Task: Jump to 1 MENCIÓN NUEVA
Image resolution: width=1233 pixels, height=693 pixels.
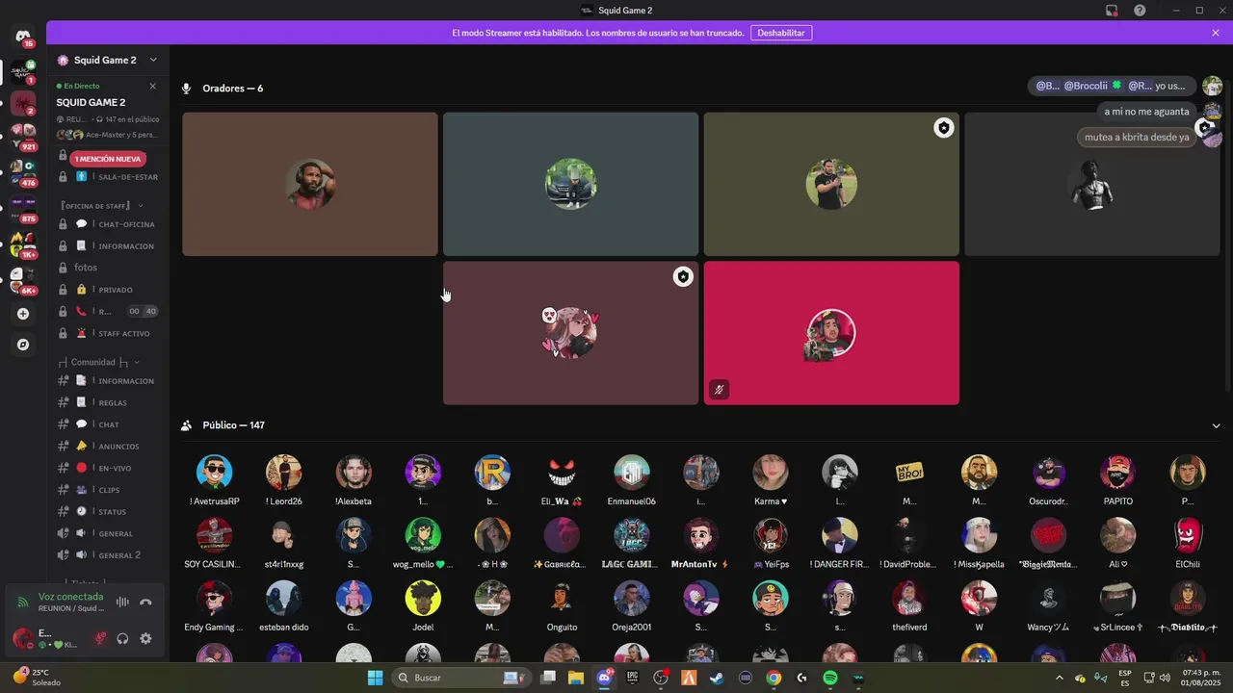Action: 108,159
